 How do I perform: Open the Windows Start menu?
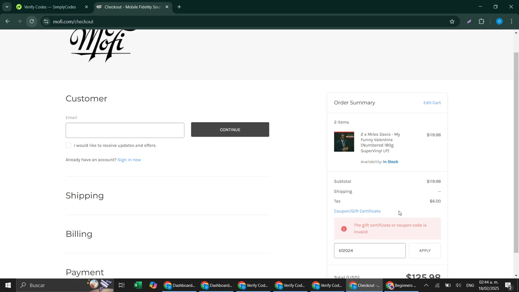click(8, 285)
